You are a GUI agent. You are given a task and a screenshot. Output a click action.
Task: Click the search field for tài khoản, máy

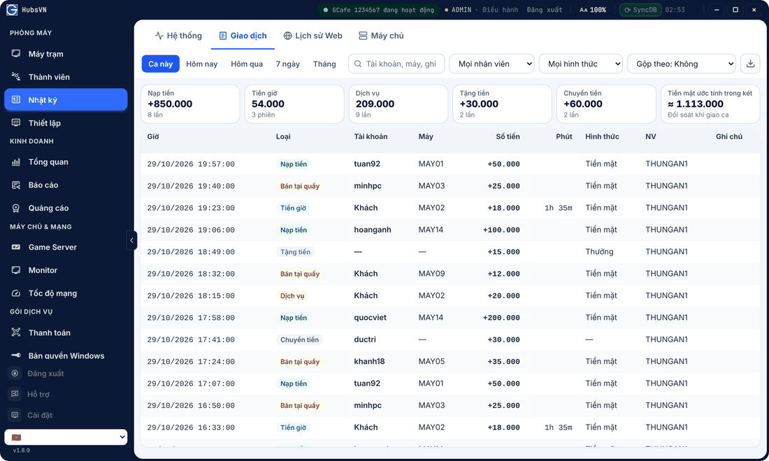click(396, 64)
